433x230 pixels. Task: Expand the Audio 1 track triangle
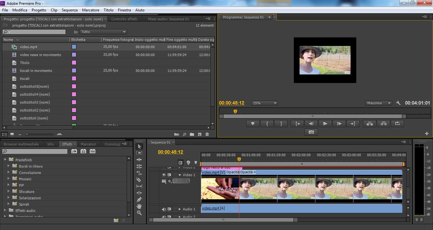click(x=180, y=209)
